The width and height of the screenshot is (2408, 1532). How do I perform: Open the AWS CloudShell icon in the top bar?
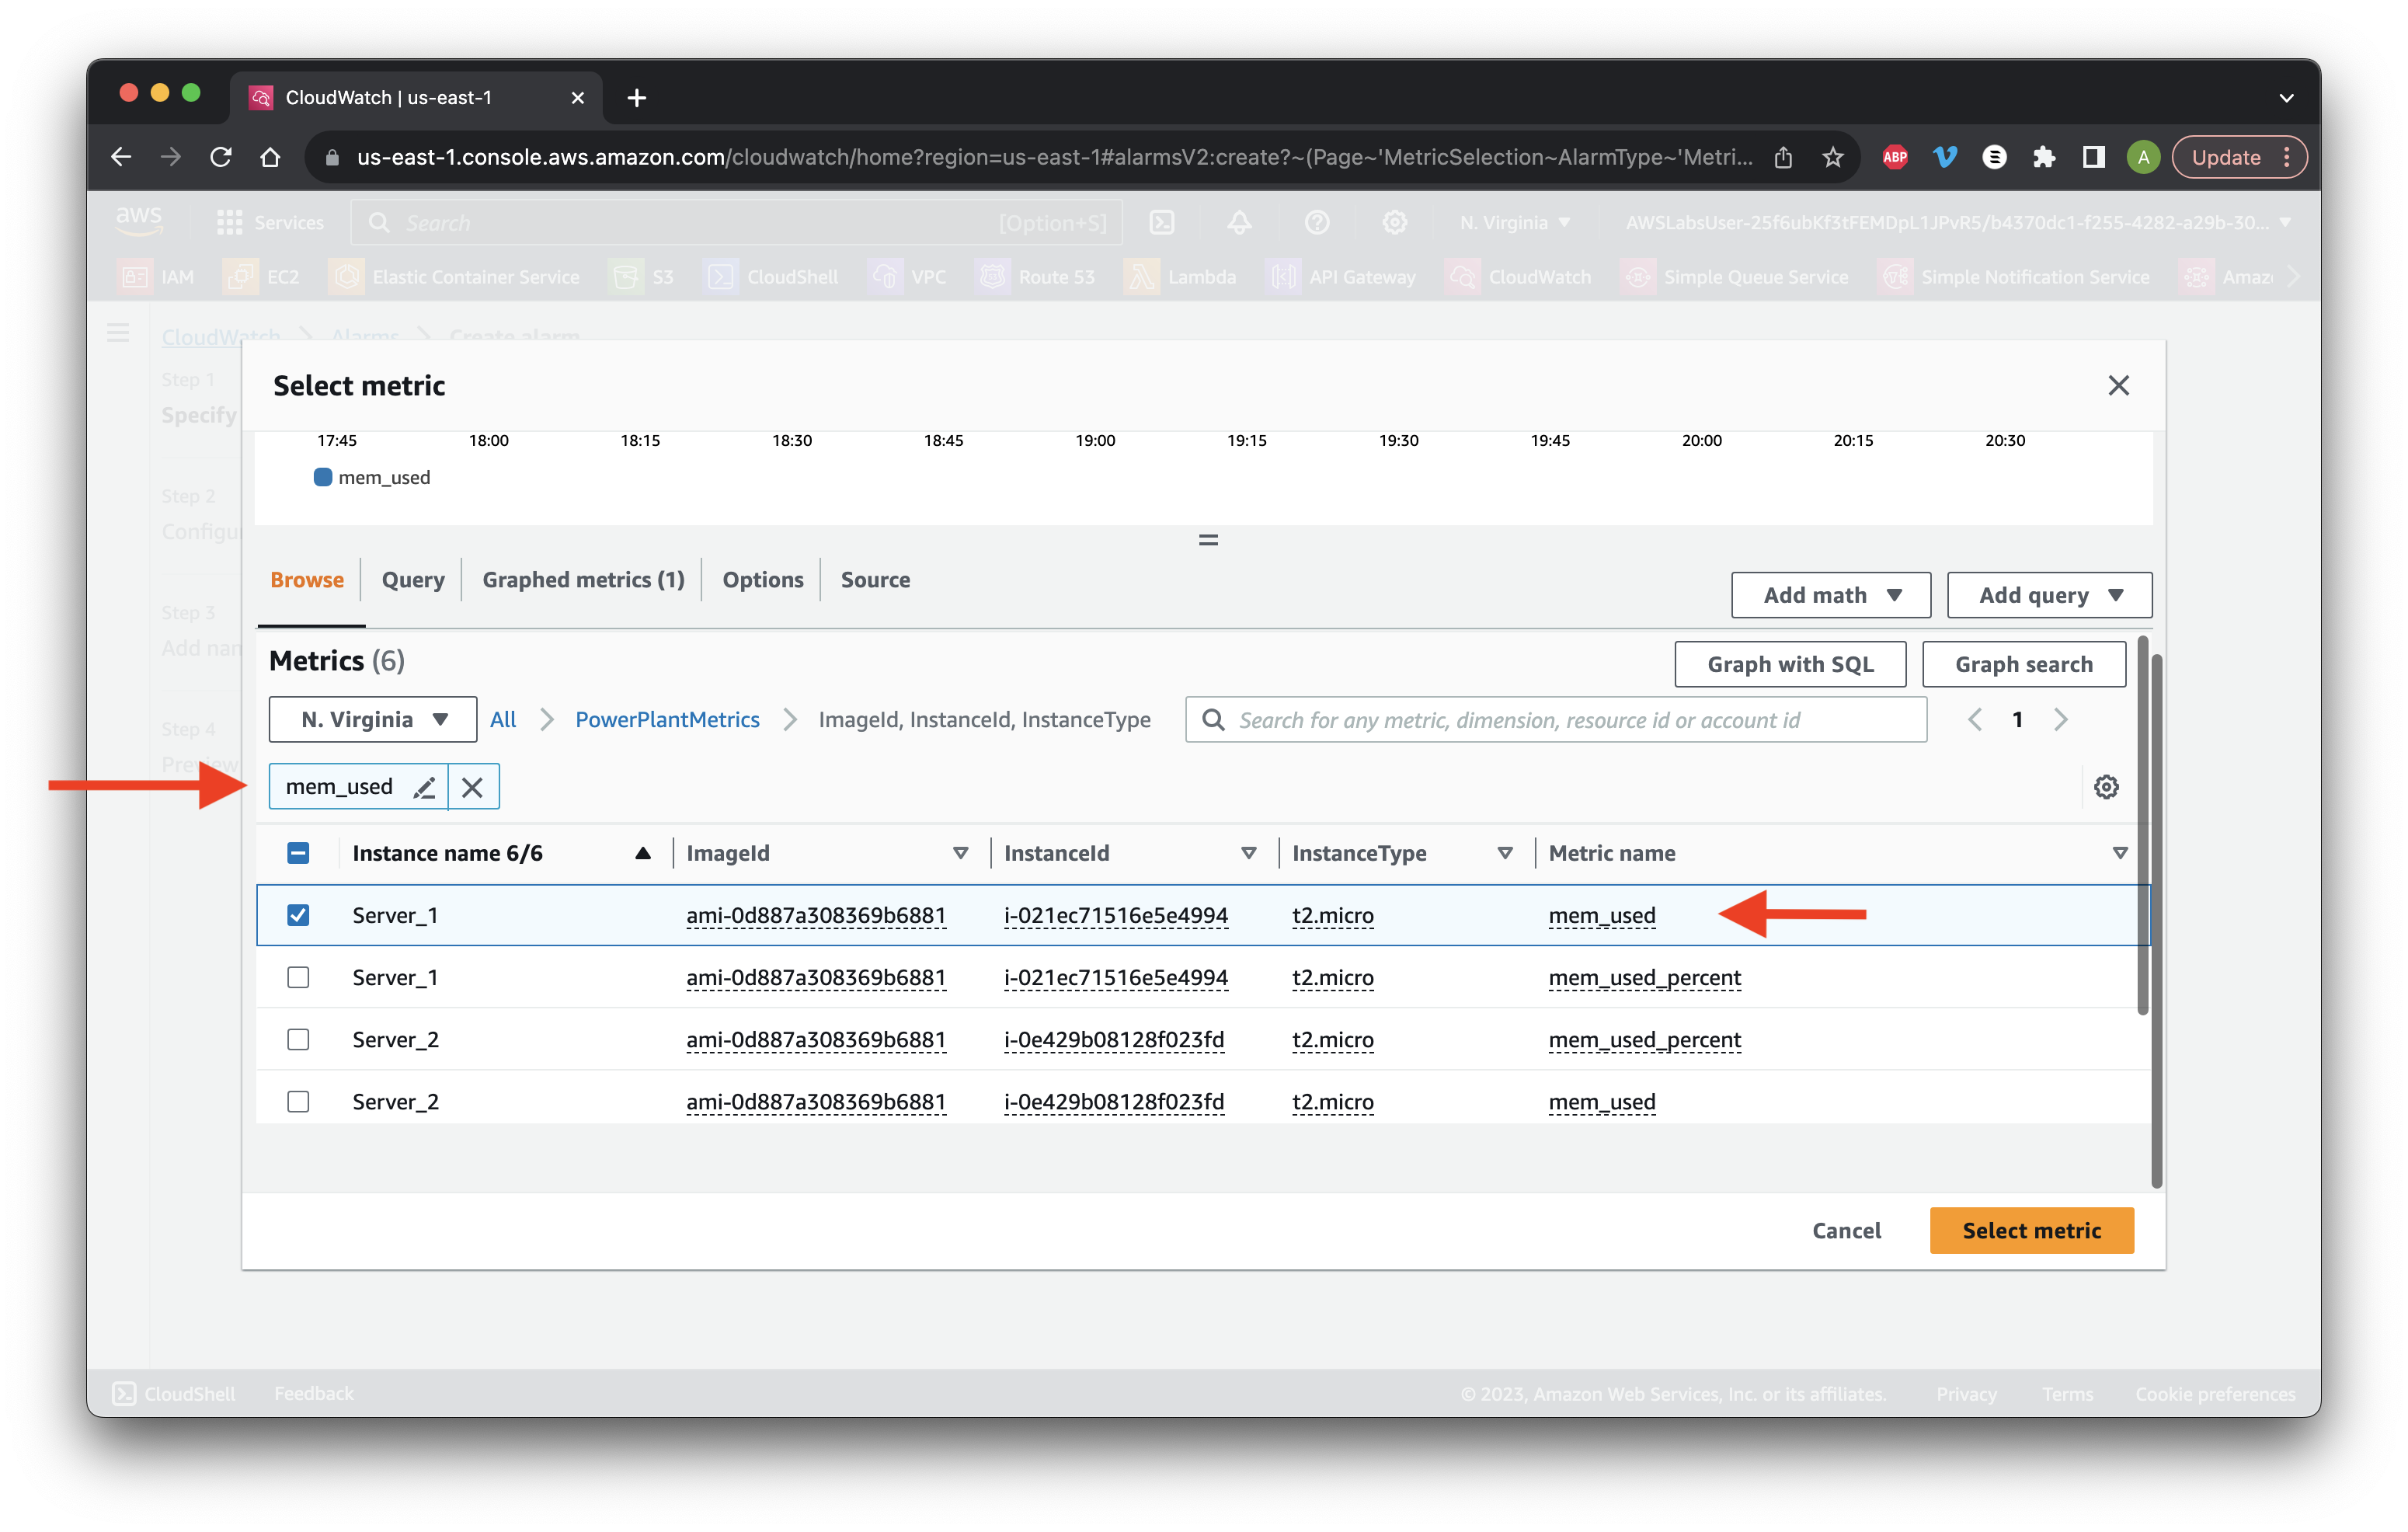point(1162,222)
